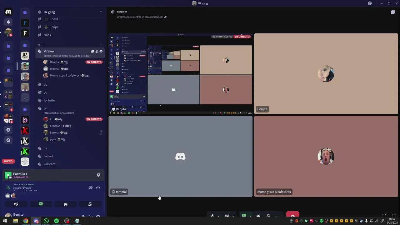Open the notifications bell in server sidebar
400x225 pixels.
[8, 22]
